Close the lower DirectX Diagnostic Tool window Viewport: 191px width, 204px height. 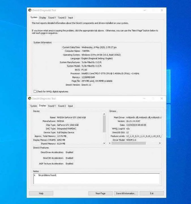(x=162, y=99)
